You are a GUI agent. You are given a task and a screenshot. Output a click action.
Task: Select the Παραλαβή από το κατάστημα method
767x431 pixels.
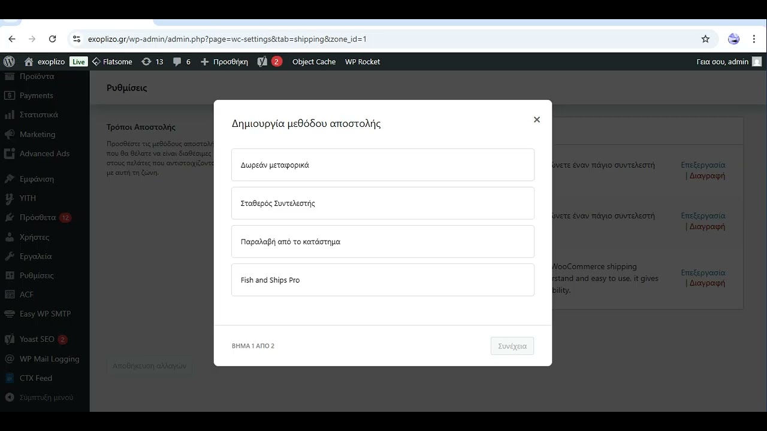point(383,241)
